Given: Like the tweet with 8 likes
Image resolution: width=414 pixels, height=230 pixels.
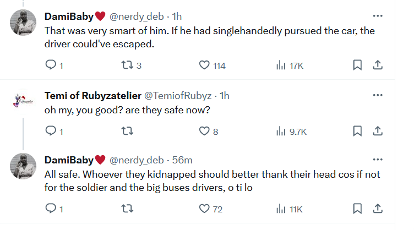Looking at the screenshot, I should (205, 131).
